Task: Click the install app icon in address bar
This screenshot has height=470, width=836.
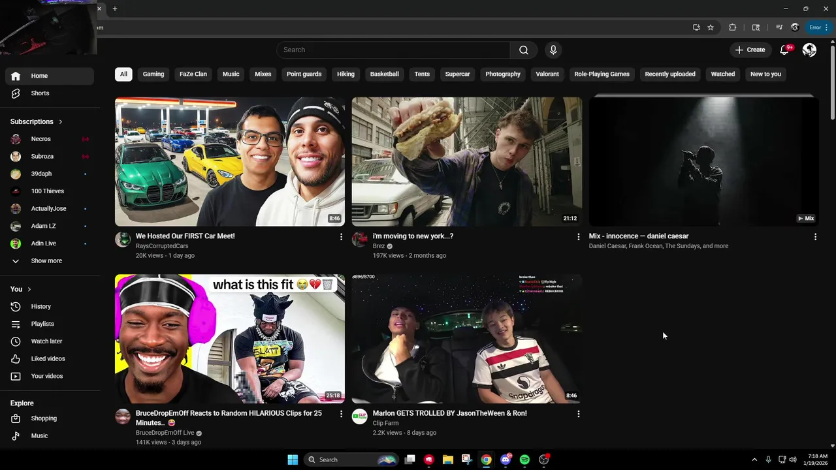Action: [696, 27]
